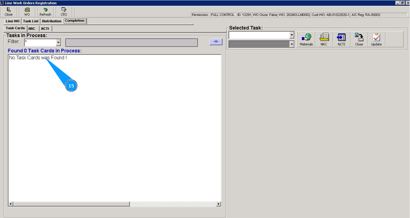
Task: Click the Refresh toolbar icon
Action: (45, 12)
